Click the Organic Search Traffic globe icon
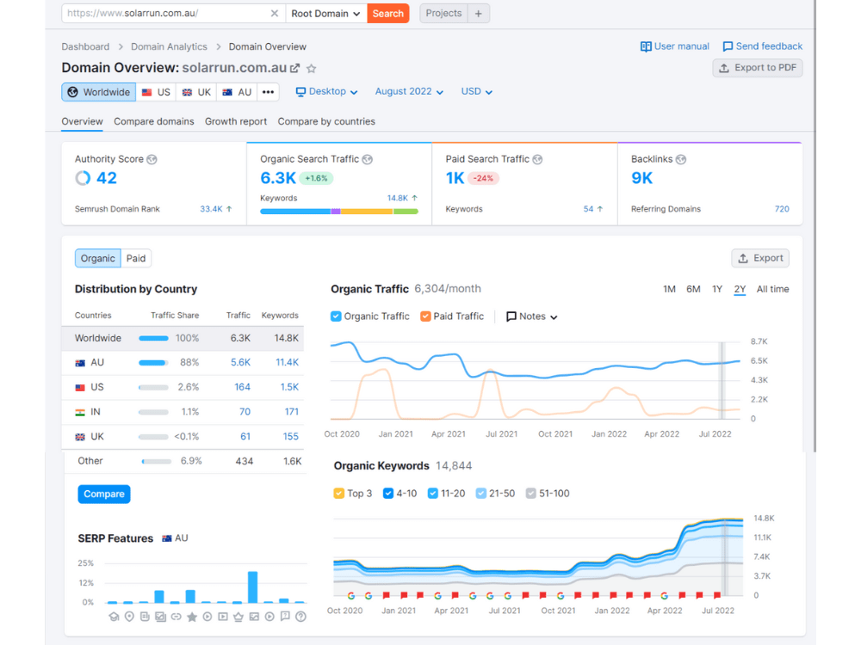 coord(368,159)
